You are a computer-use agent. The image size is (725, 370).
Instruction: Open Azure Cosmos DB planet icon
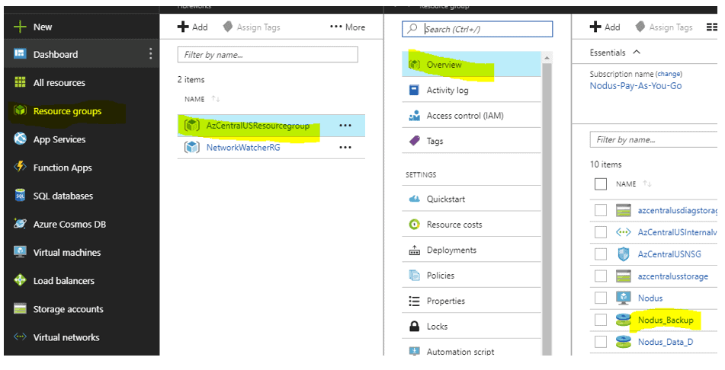(20, 224)
